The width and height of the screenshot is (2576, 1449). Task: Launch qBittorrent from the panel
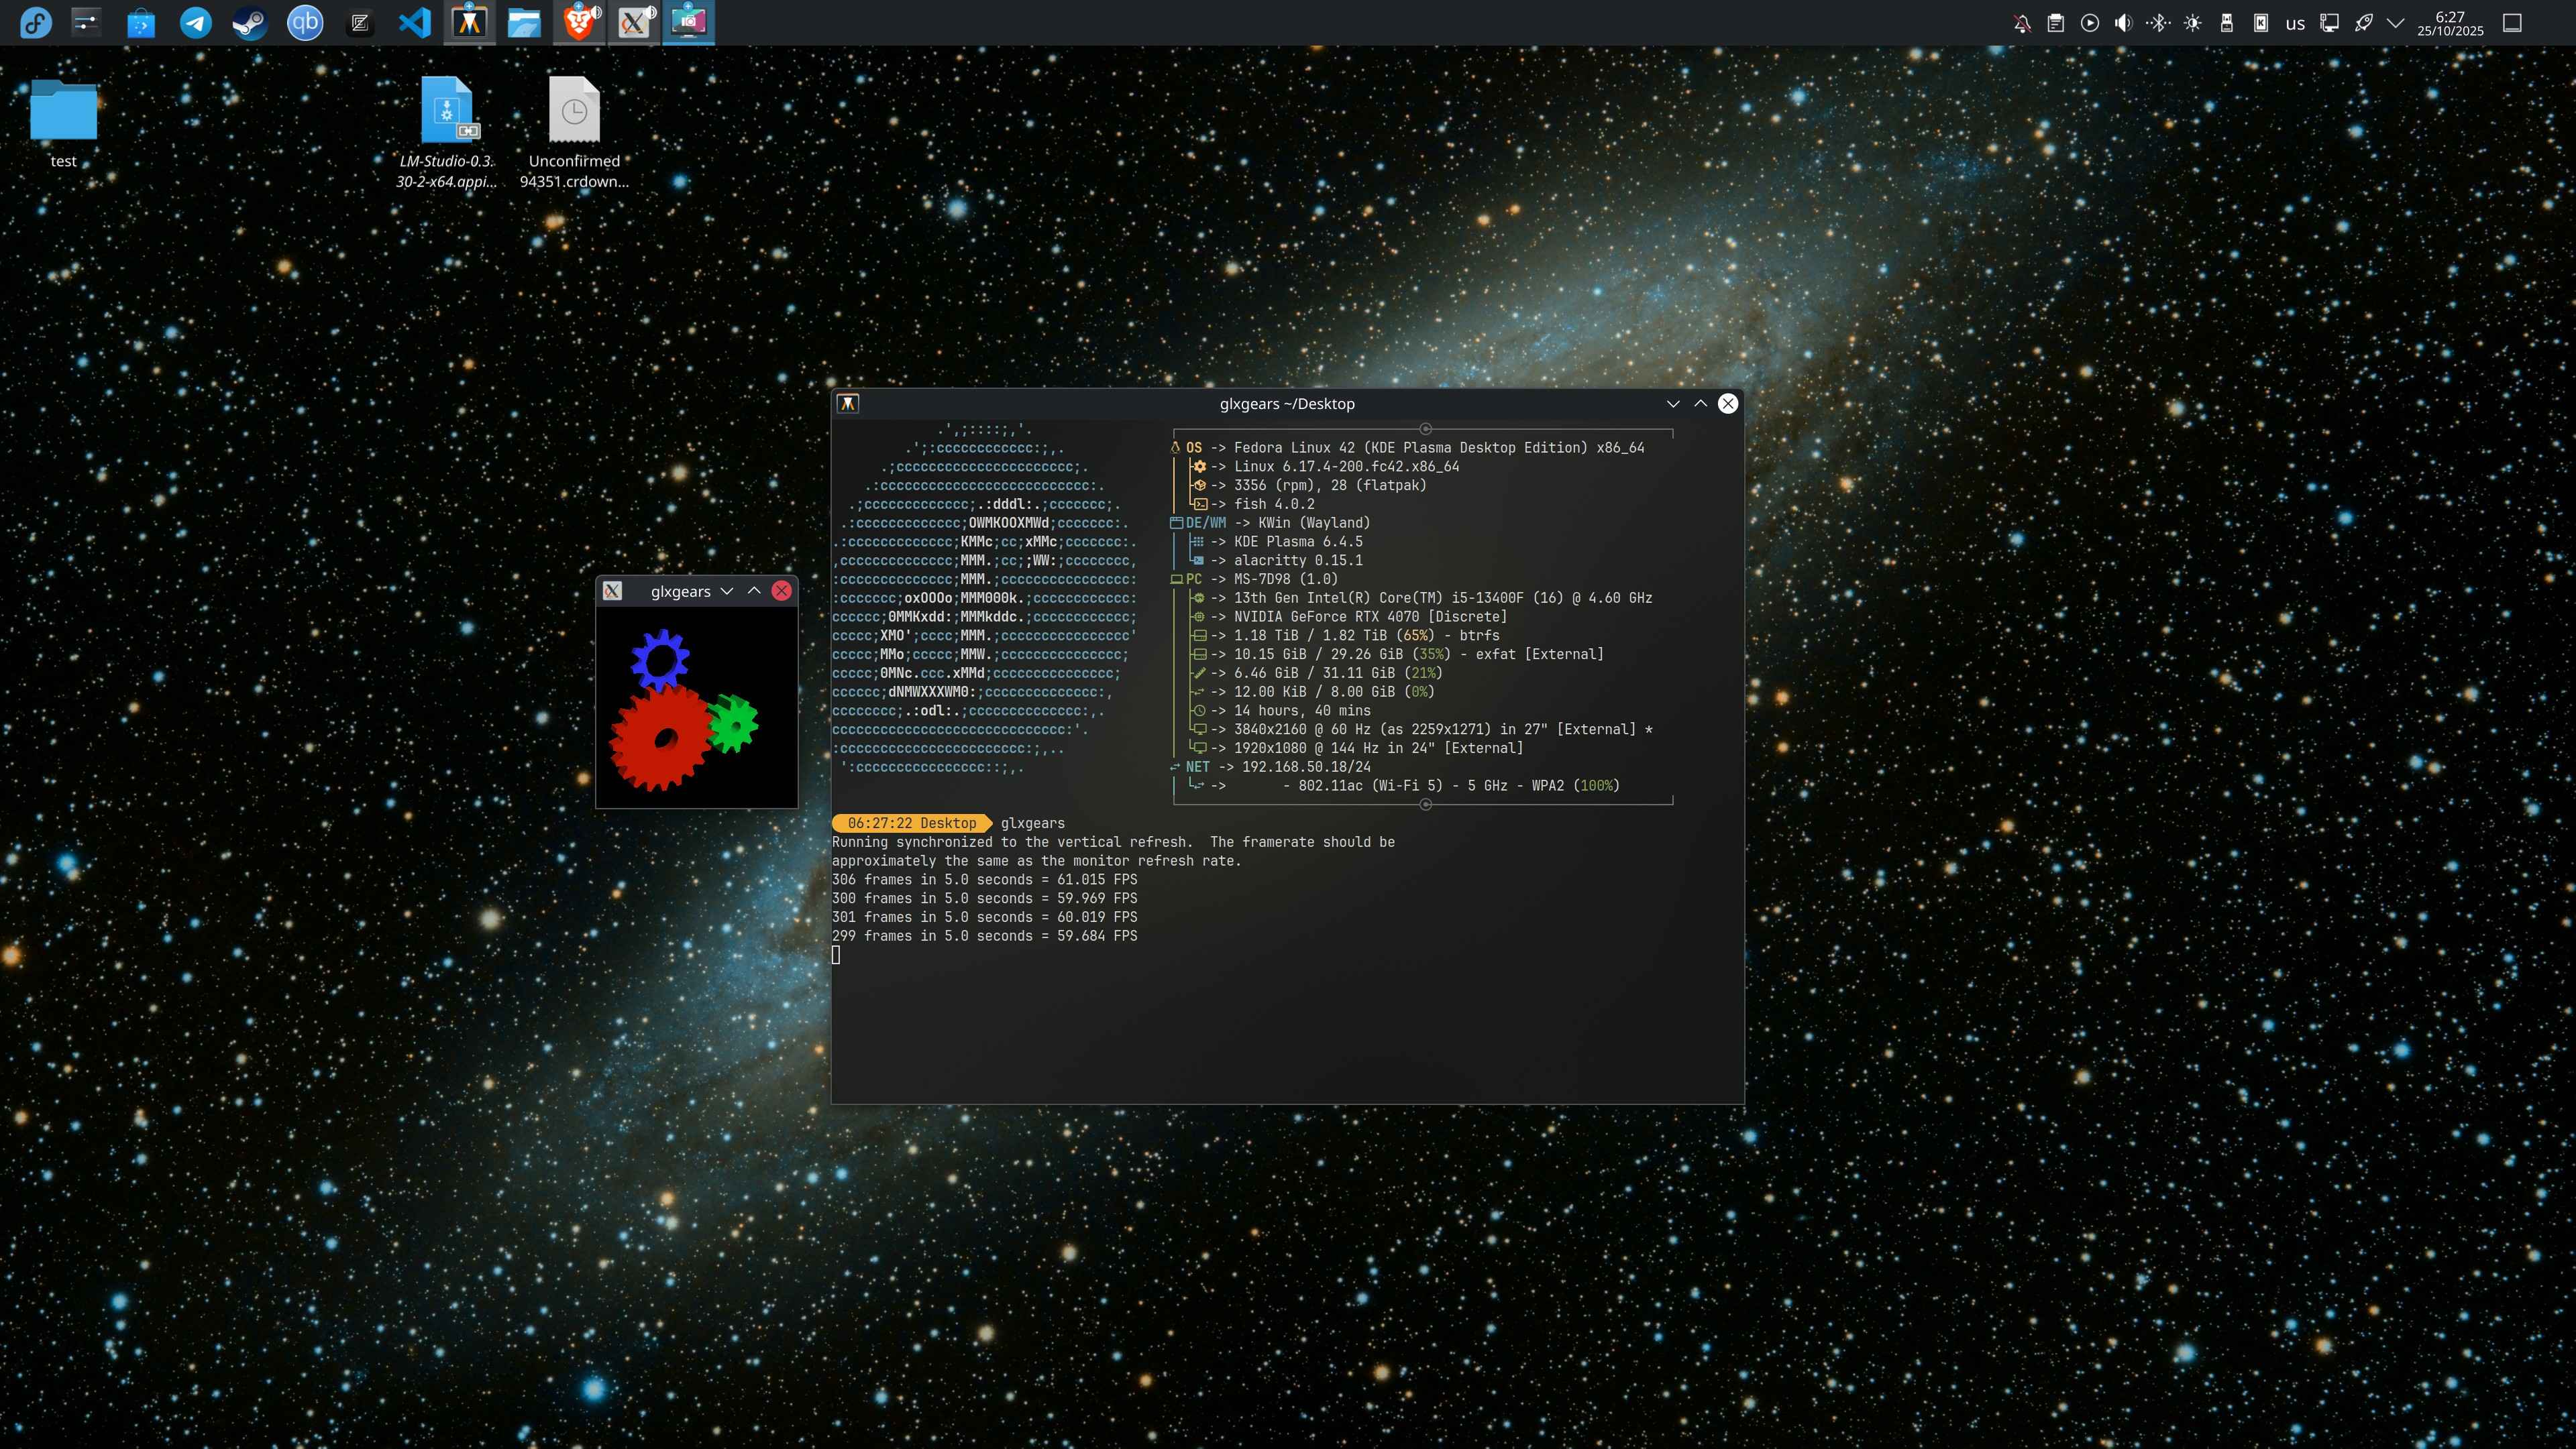tap(305, 22)
